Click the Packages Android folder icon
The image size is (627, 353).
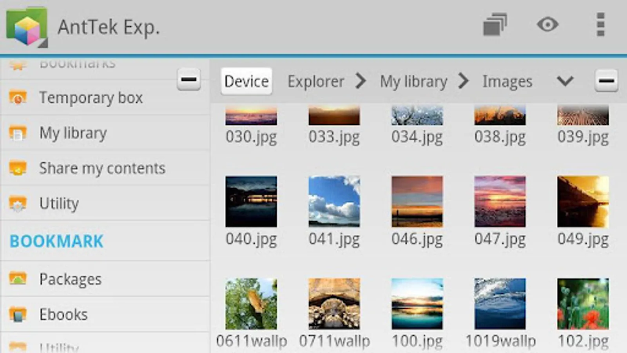(x=18, y=279)
